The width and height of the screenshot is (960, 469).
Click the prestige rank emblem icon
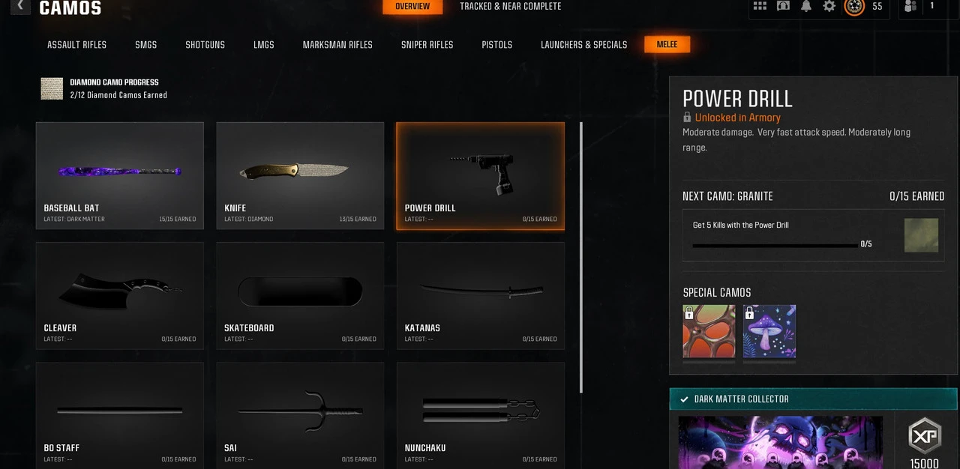tap(854, 7)
